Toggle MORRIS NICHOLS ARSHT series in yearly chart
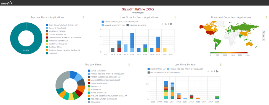Image resolution: width=269 pixels, height=105 pixels. point(185,69)
